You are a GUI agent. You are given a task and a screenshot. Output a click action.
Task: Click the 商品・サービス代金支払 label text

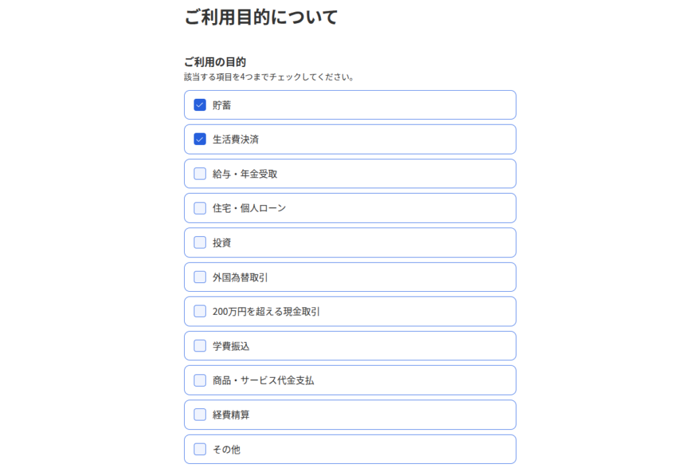[x=263, y=381]
